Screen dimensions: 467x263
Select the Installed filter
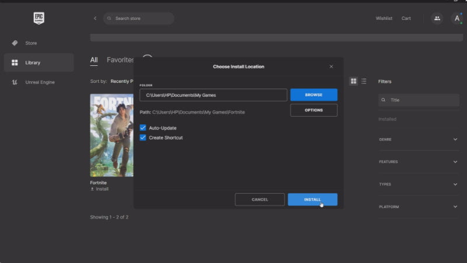(x=387, y=119)
